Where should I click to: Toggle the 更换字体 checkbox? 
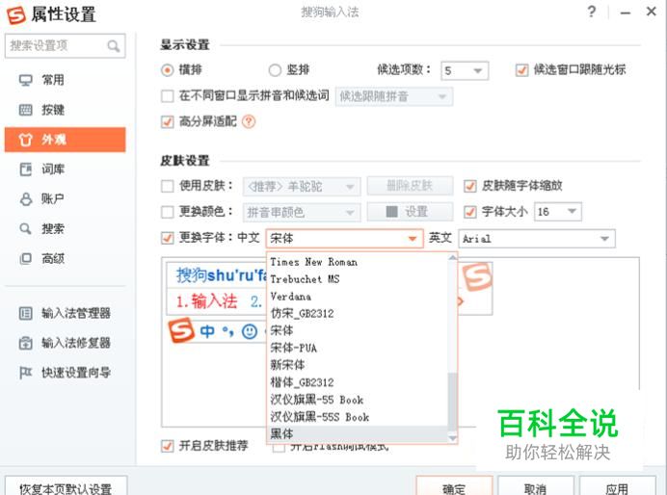pyautogui.click(x=167, y=238)
